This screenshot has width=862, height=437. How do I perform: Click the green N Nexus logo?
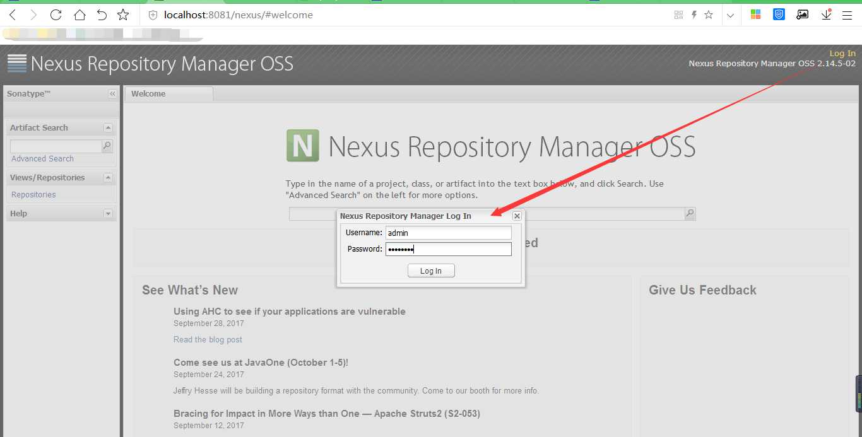[x=302, y=146]
